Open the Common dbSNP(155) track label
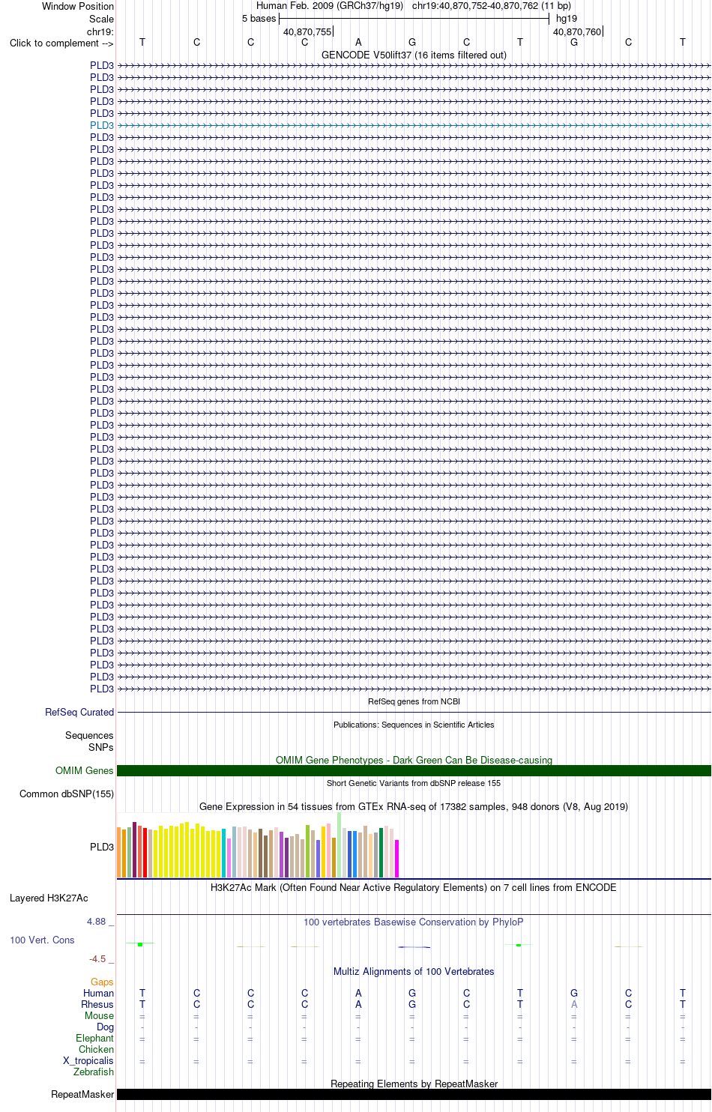The width and height of the screenshot is (712, 1112). (67, 794)
